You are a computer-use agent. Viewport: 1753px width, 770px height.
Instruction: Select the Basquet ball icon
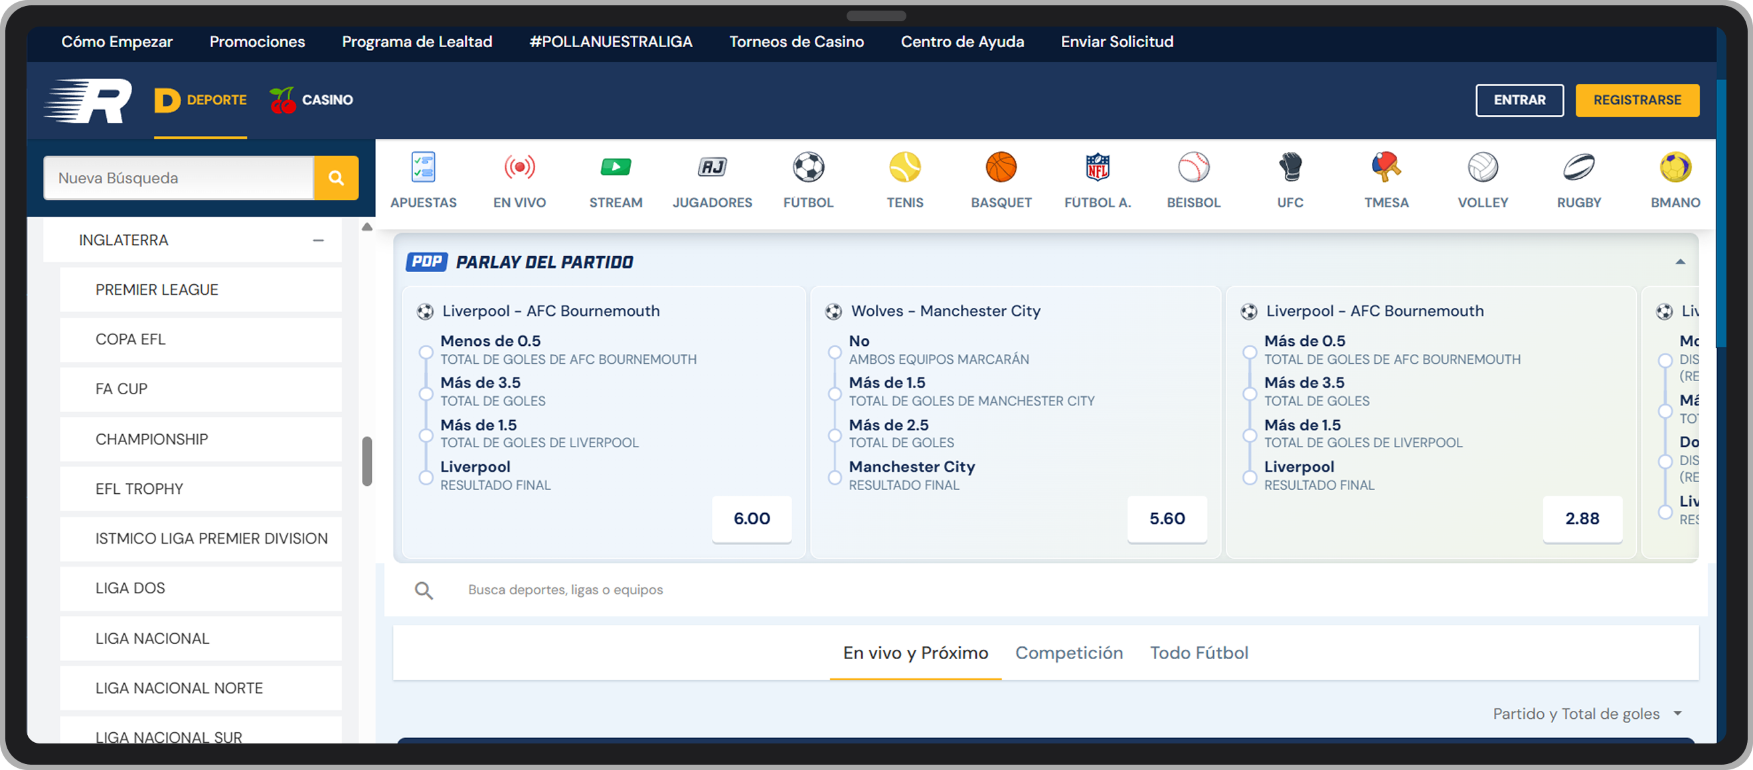[1001, 167]
